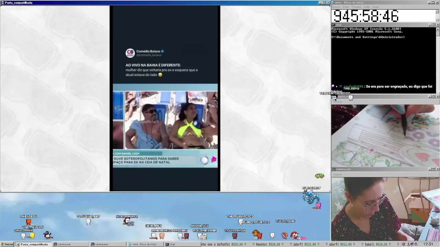The width and height of the screenshot is (440, 247).
Task: Click the LUCAO_AS115 name label
Action: pyautogui.click(x=285, y=221)
